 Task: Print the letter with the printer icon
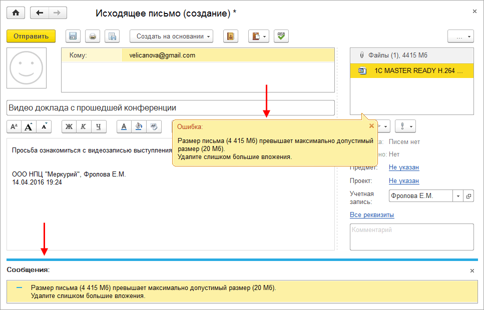point(93,36)
